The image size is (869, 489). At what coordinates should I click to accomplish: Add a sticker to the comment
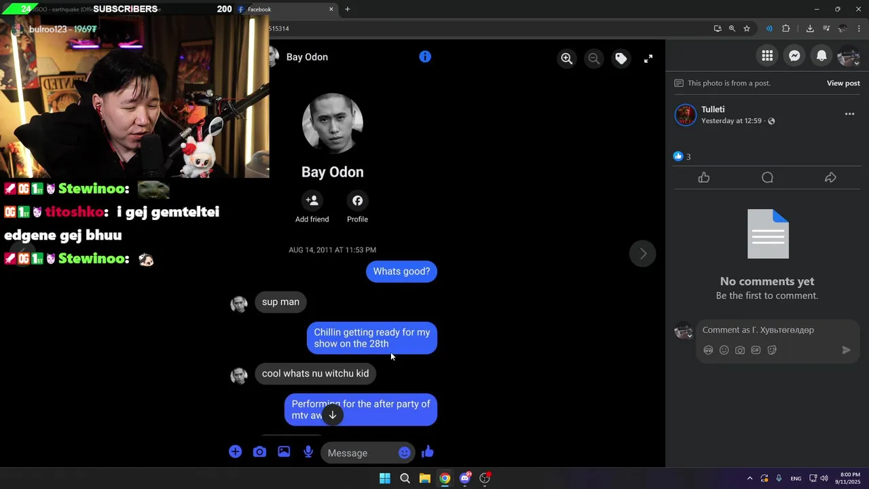click(772, 350)
